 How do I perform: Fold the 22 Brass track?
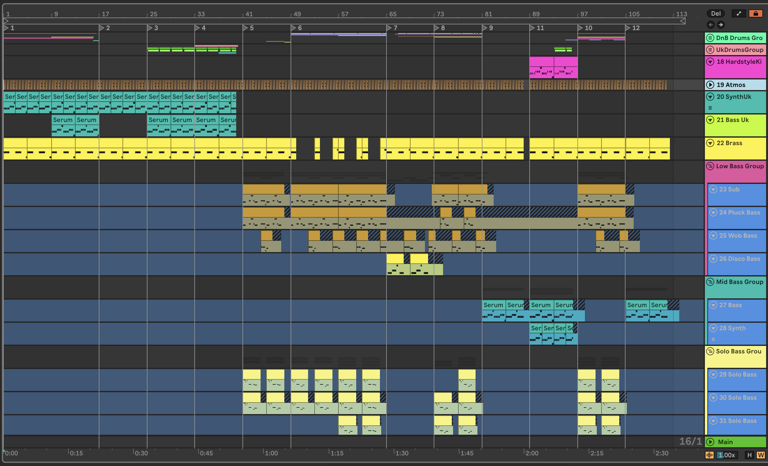click(710, 143)
